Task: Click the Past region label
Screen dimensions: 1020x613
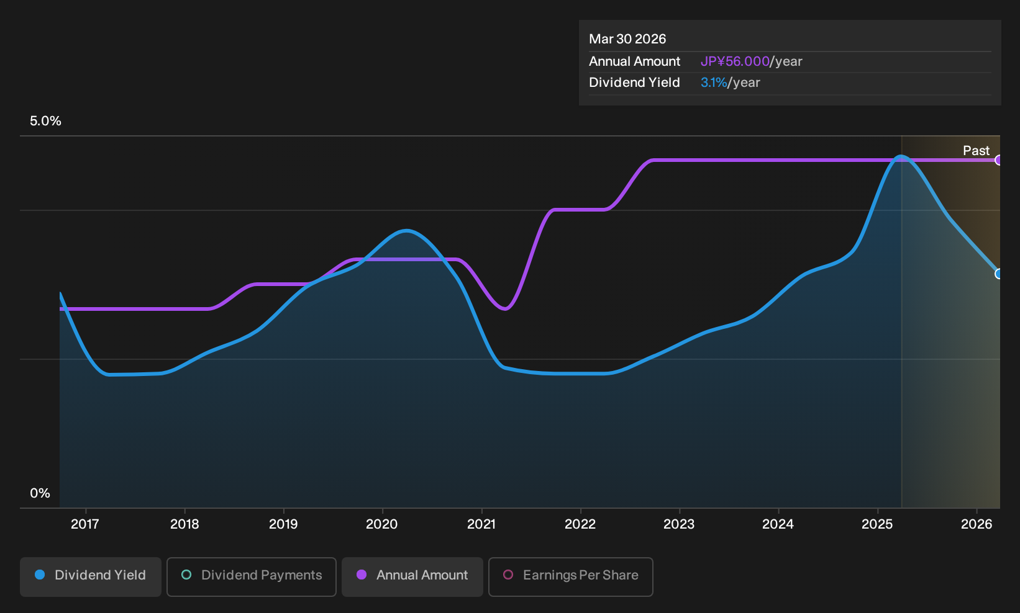Action: (x=976, y=151)
